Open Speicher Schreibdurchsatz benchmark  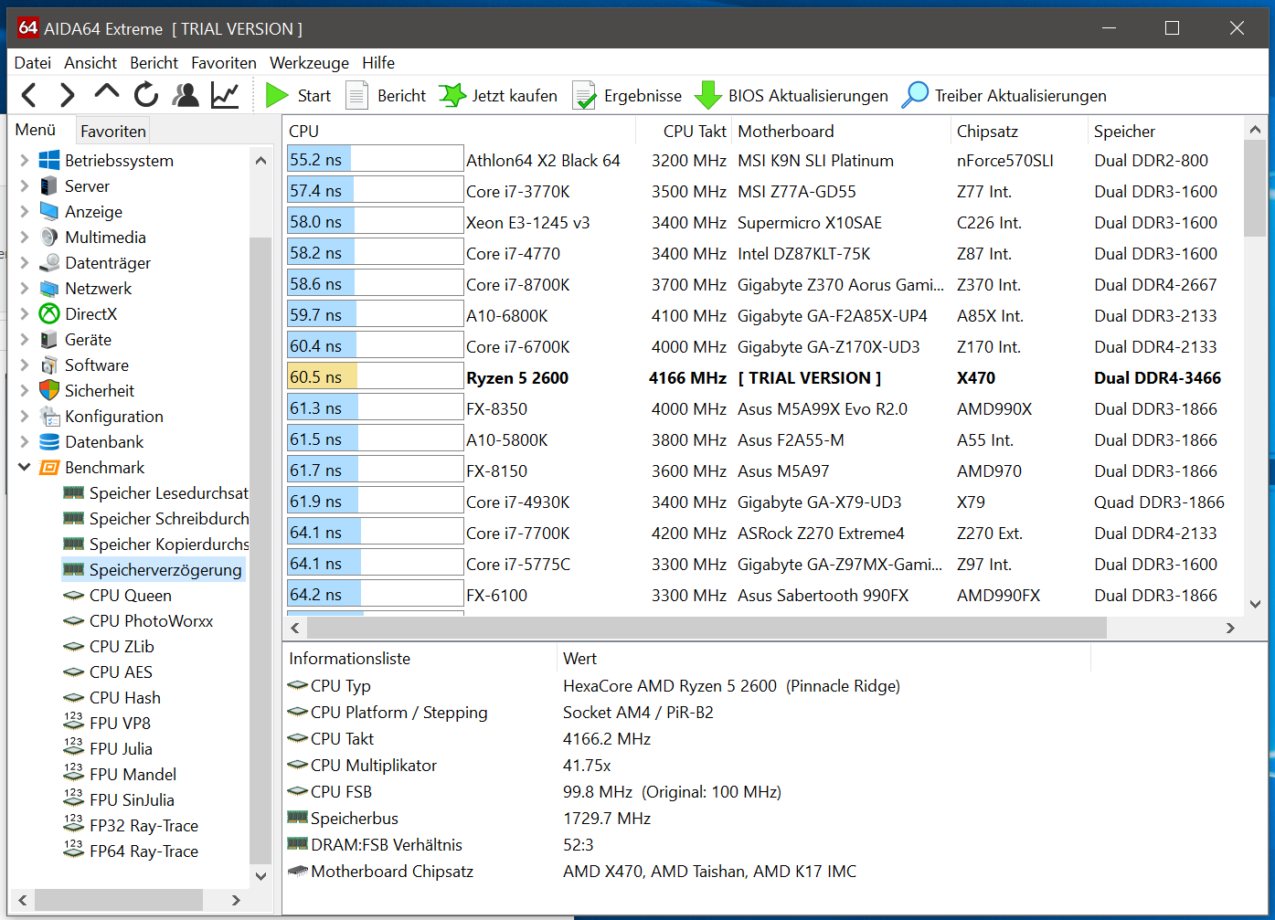pos(155,518)
